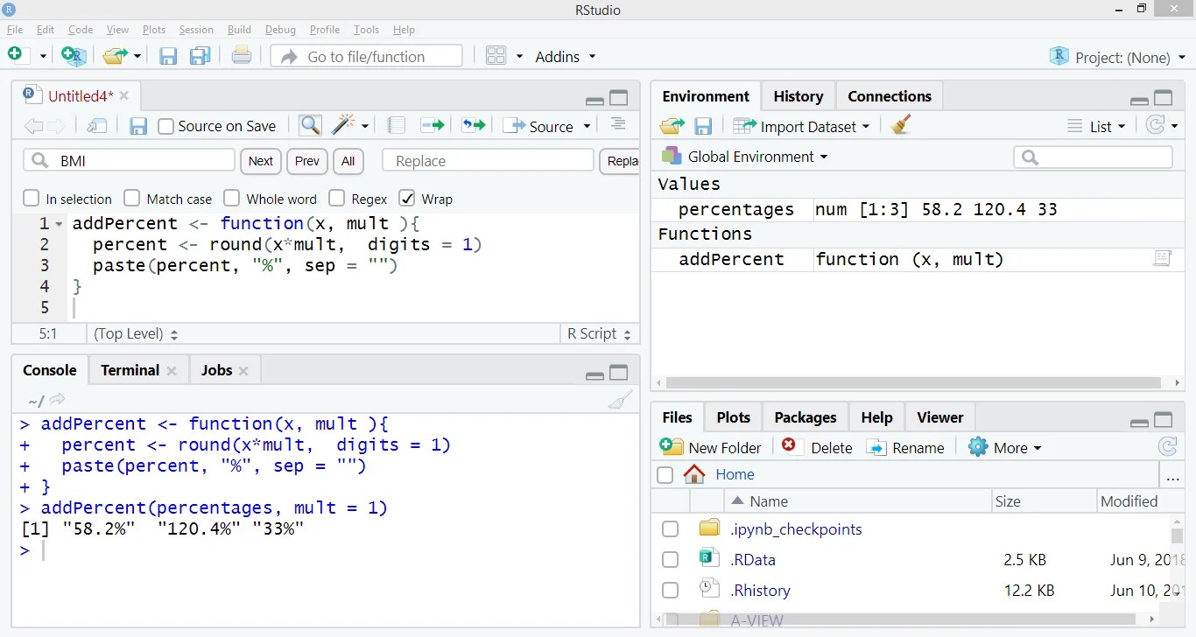1196x637 pixels.
Task: Clear the console with the broom icon
Action: [620, 400]
